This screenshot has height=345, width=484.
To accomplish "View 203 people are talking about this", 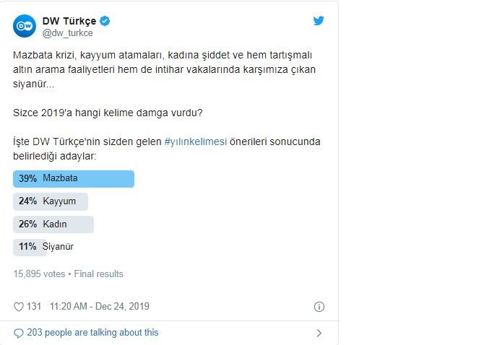I will (x=92, y=333).
